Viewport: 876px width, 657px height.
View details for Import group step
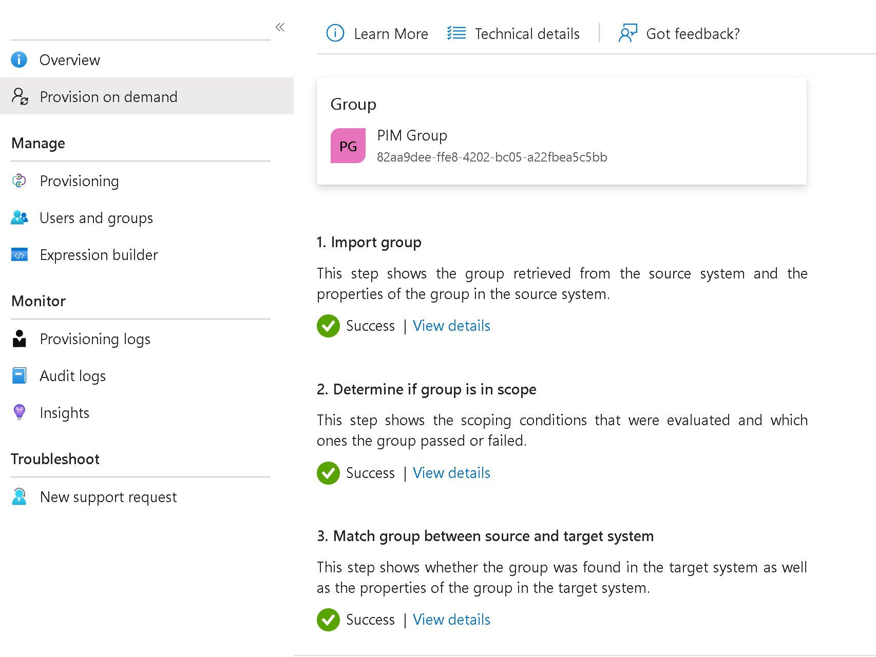[451, 326]
